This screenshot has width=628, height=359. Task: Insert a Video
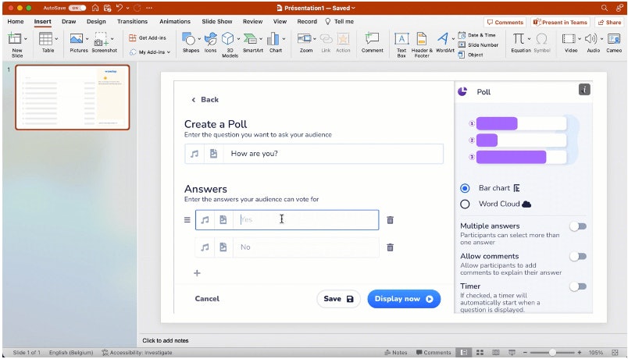569,42
